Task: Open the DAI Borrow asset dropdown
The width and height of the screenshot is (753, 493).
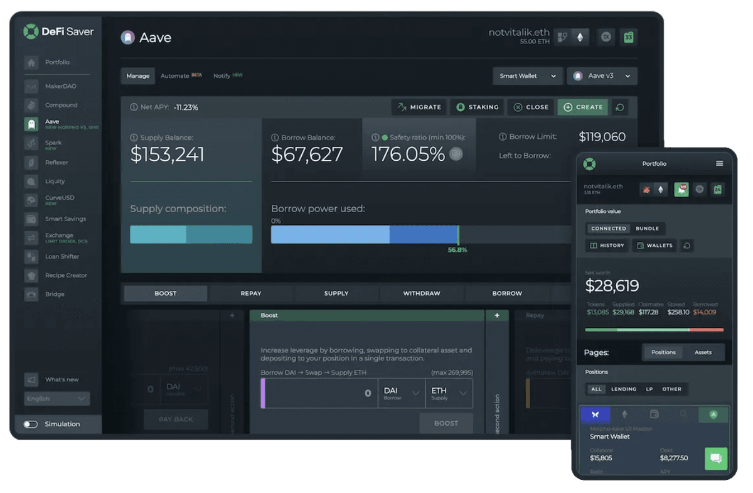Action: coord(402,393)
